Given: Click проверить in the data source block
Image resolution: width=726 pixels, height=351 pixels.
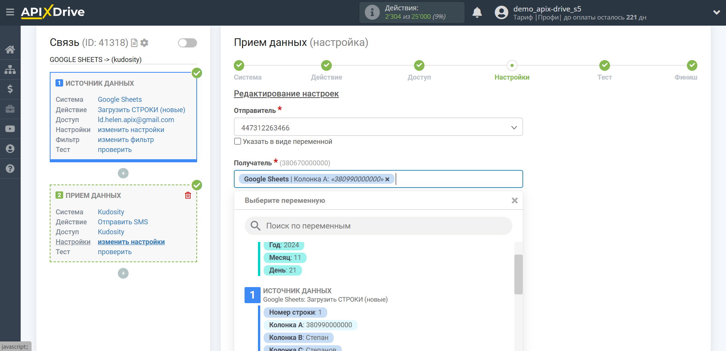Looking at the screenshot, I should (x=115, y=150).
